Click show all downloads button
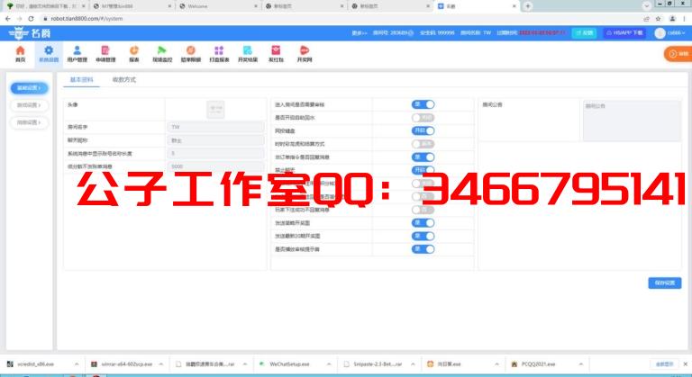This screenshot has height=377, width=692. 664,364
